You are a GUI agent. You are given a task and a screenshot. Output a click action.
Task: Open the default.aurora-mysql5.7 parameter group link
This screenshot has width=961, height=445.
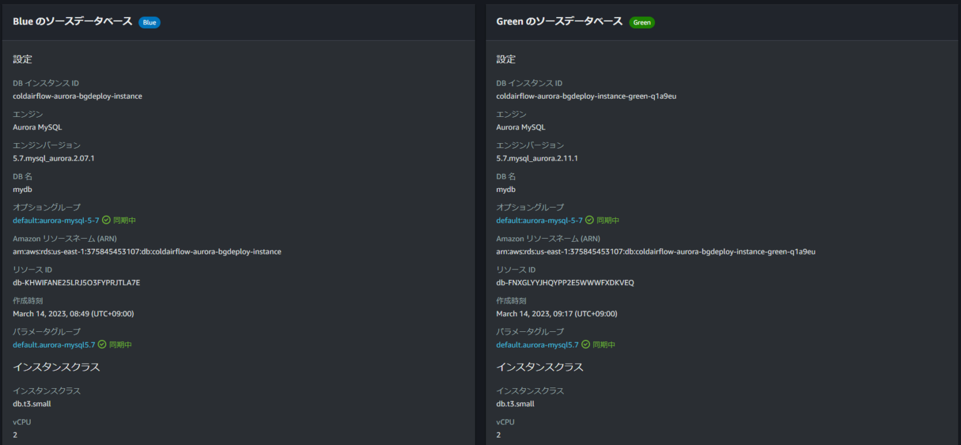pos(53,344)
